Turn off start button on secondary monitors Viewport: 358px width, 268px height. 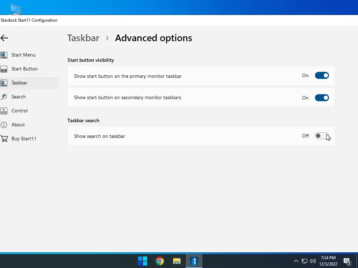(322, 98)
